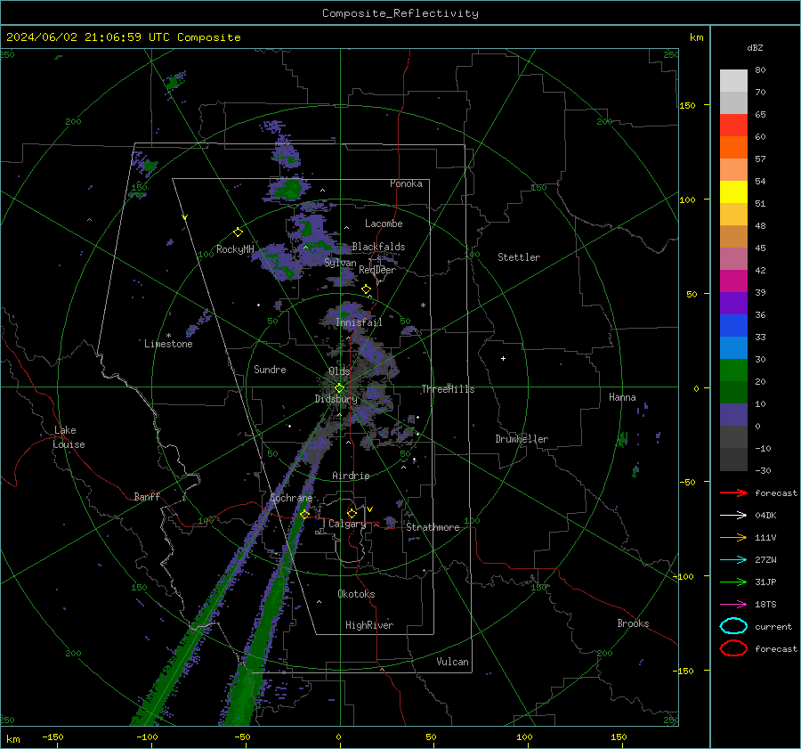Click the Innisfail city label

359,322
